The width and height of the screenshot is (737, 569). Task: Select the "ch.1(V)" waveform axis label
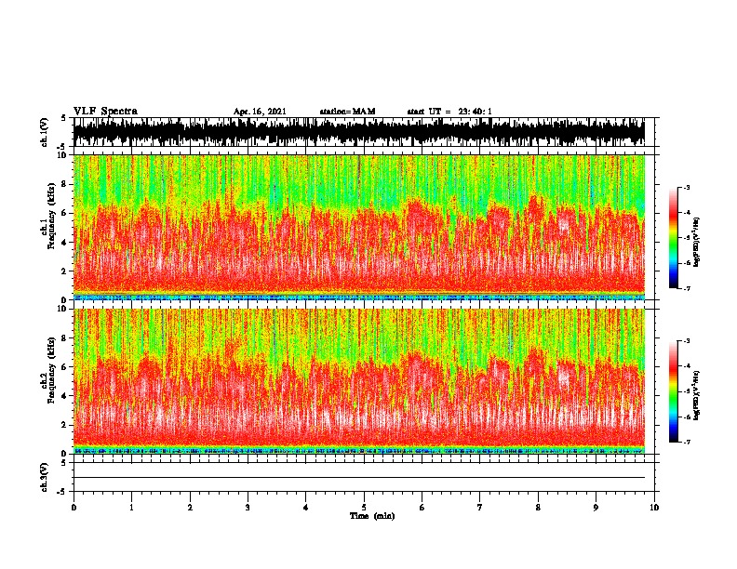45,132
